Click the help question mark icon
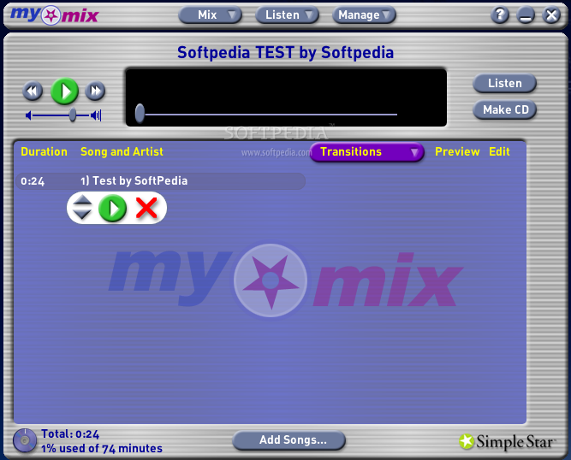The image size is (571, 460). pyautogui.click(x=500, y=15)
